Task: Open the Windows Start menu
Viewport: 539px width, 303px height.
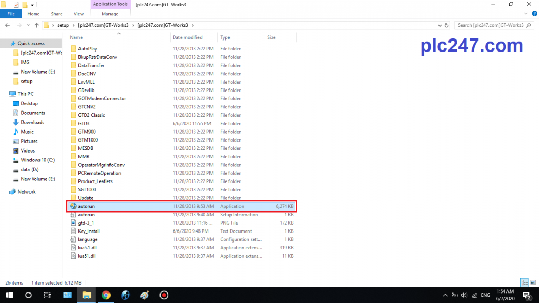Action: point(9,295)
